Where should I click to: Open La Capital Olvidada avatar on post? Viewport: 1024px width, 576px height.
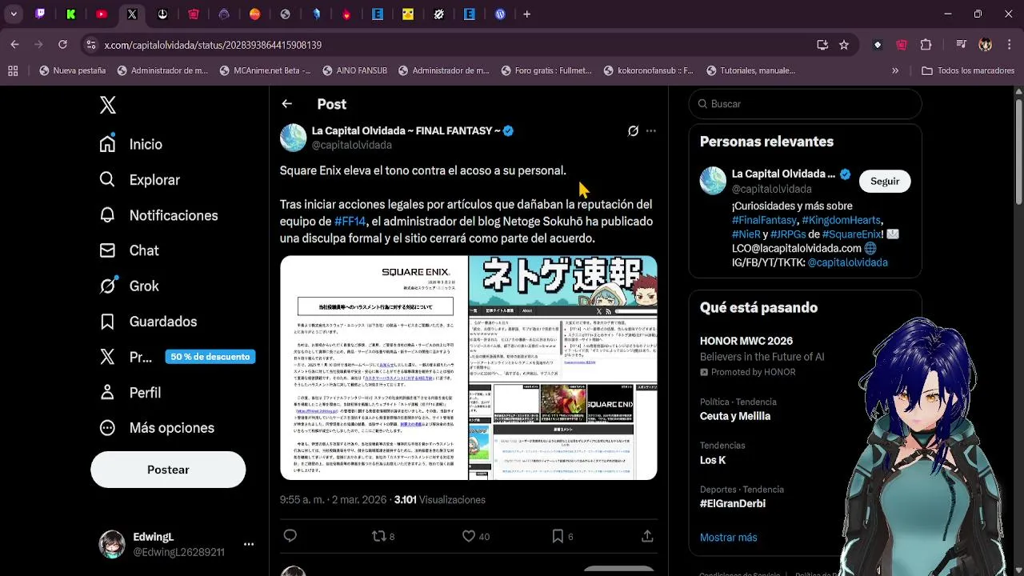tap(293, 138)
